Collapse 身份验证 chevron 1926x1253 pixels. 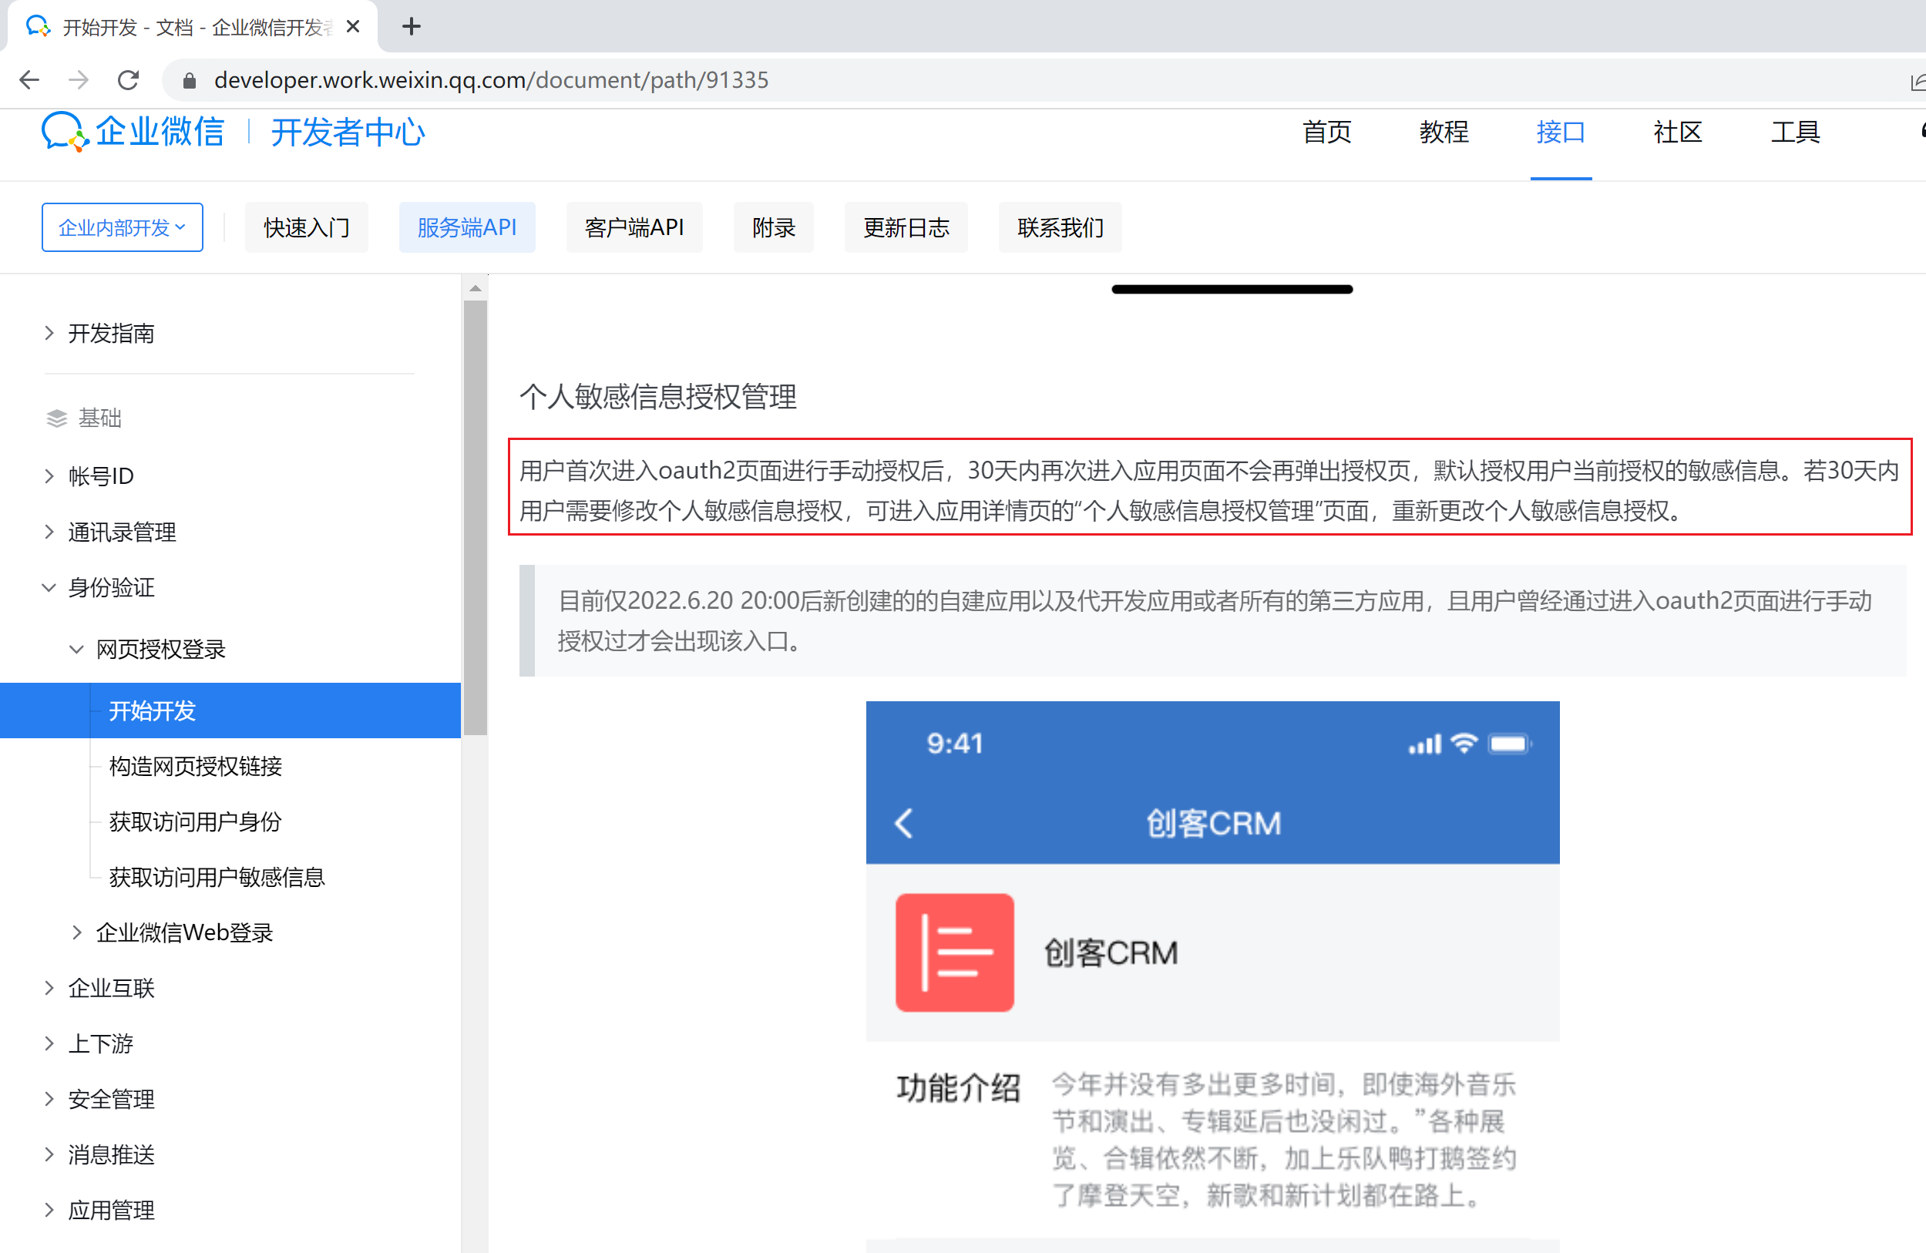click(x=49, y=587)
